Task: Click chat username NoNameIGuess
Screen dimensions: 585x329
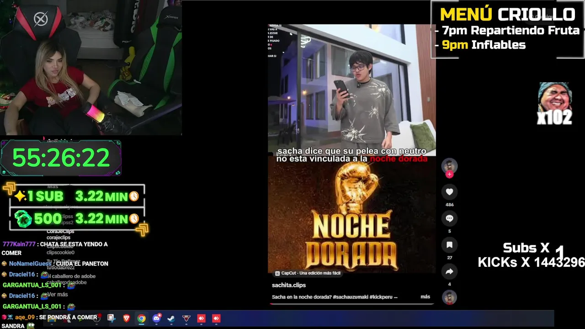Action: pyautogui.click(x=30, y=264)
